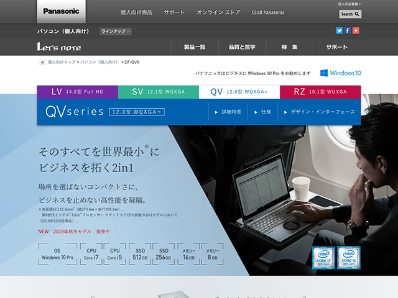Click the Windows 10 logo

340,73
